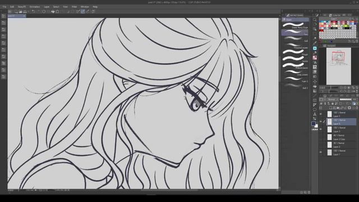Click the delete color icon in color set

[x=357, y=42]
